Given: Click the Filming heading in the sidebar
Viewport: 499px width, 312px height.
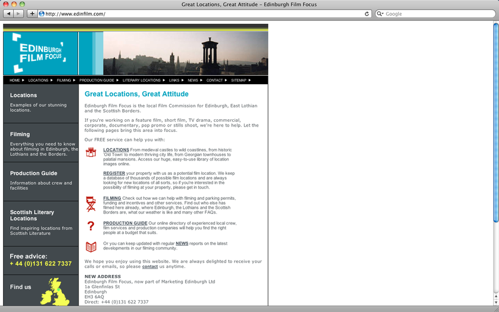Looking at the screenshot, I should click(20, 134).
